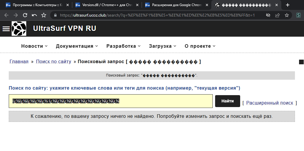Open the hamburger menu icon
Viewport: 304px width, 151px height.
point(6,29)
